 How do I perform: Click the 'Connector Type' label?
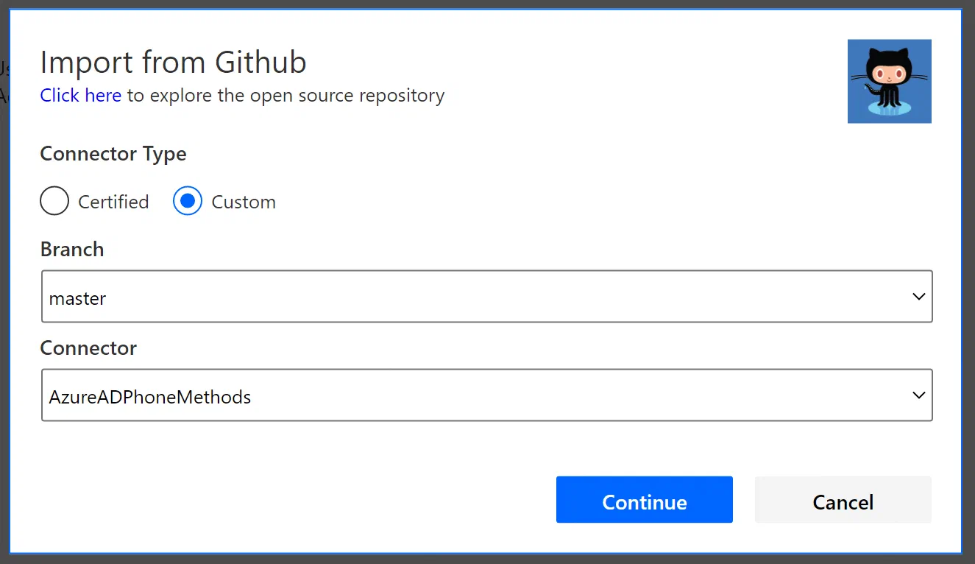pos(113,154)
